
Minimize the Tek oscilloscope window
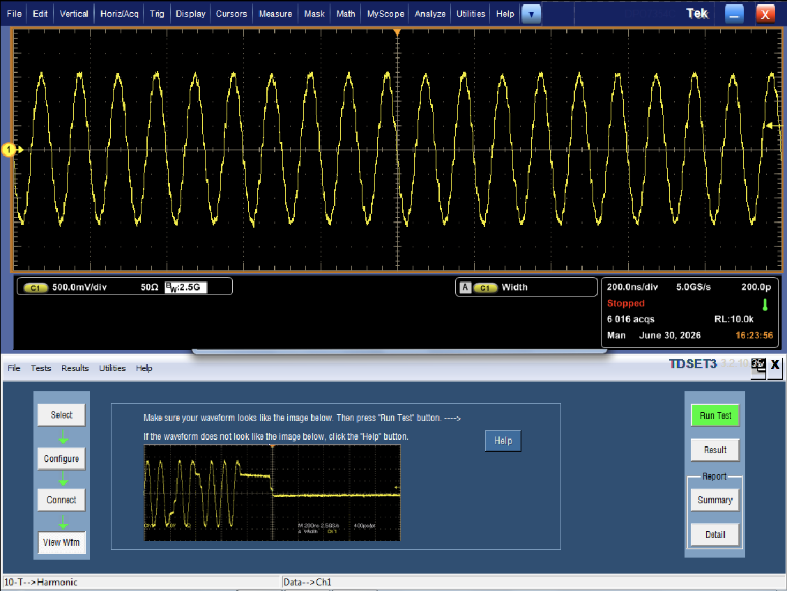pos(734,14)
